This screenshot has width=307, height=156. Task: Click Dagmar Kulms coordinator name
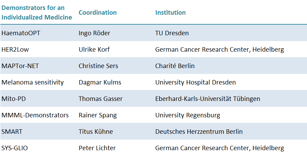coord(100,82)
